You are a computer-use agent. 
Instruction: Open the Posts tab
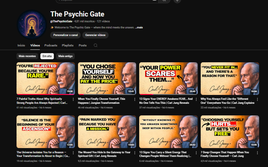point(83,45)
